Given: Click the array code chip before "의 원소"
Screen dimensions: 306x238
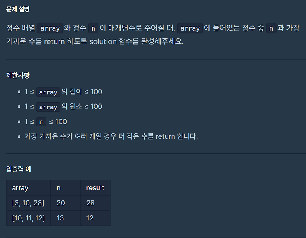Looking at the screenshot, I should tap(48, 107).
